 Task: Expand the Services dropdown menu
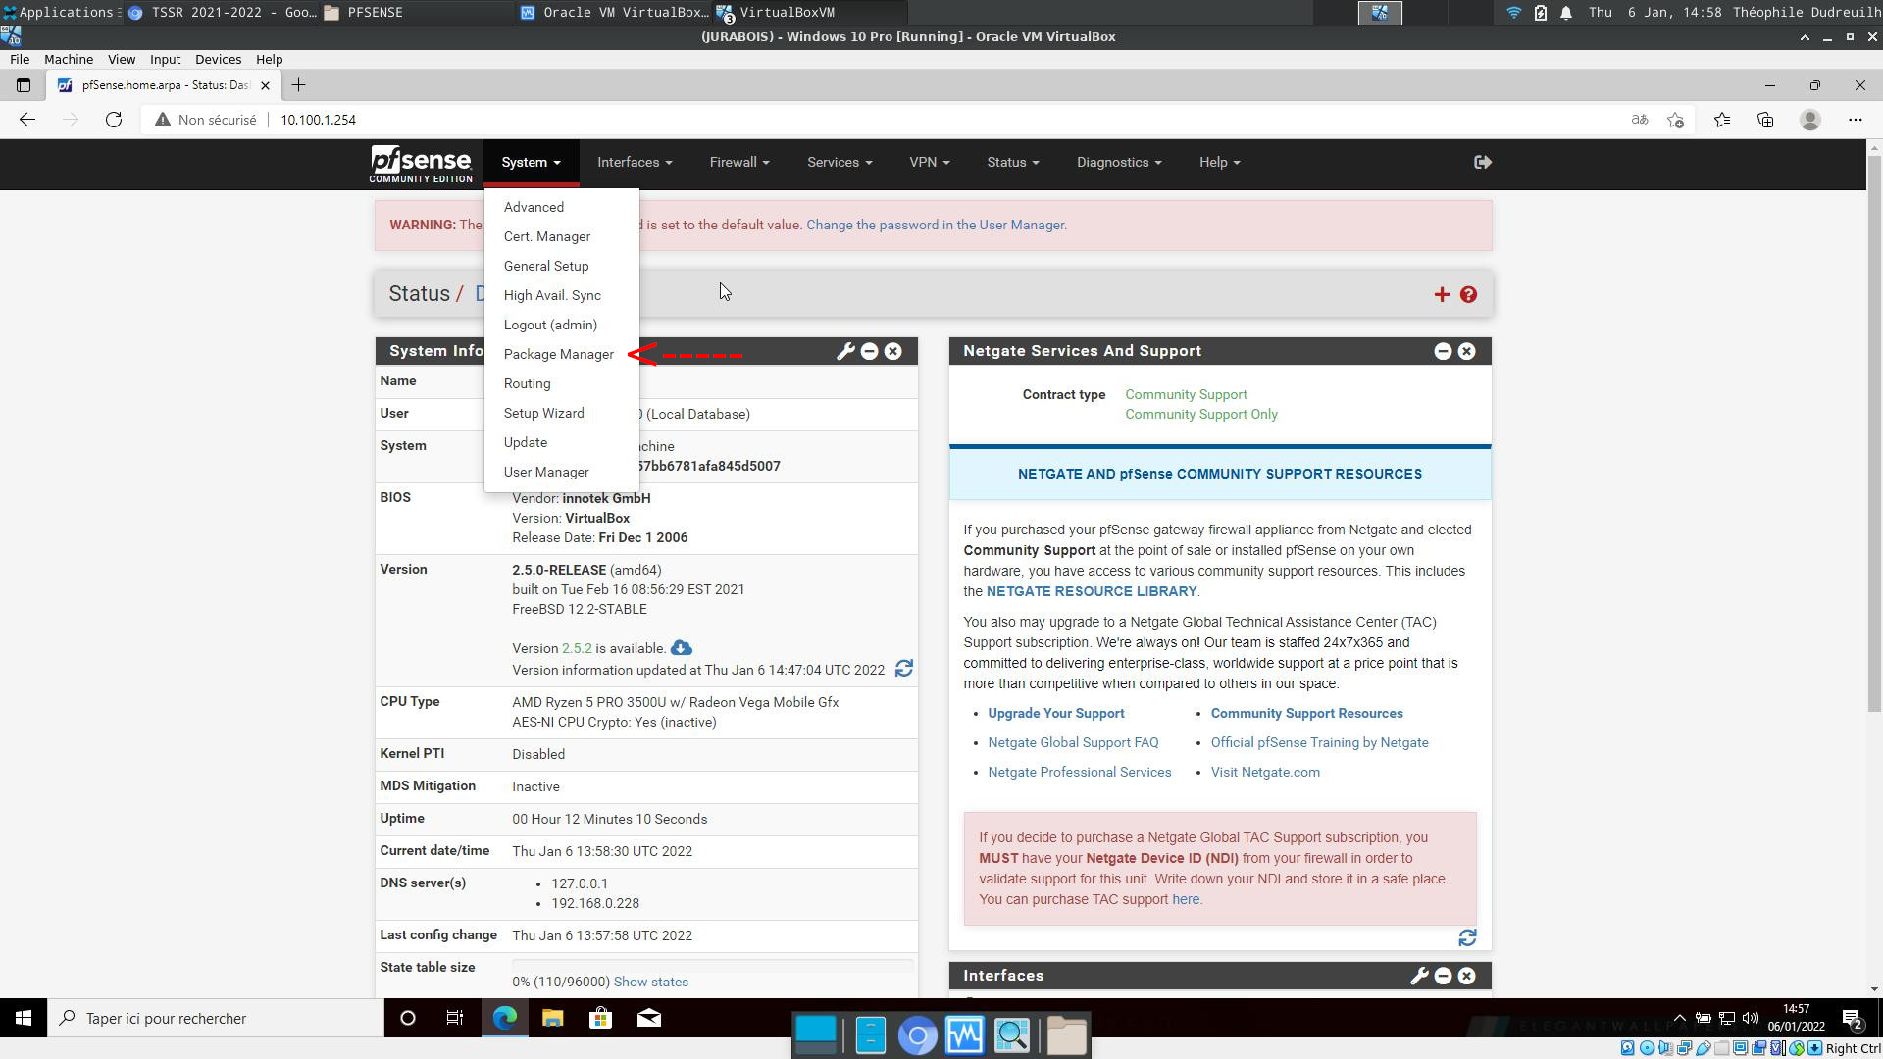click(839, 162)
